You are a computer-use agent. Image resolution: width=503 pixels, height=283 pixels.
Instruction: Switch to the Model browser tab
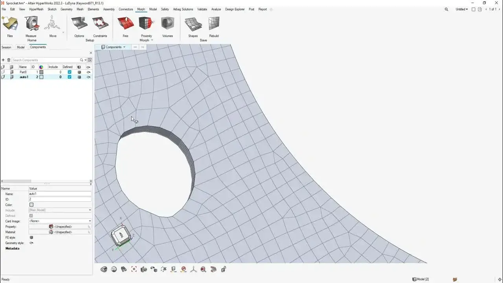21,47
